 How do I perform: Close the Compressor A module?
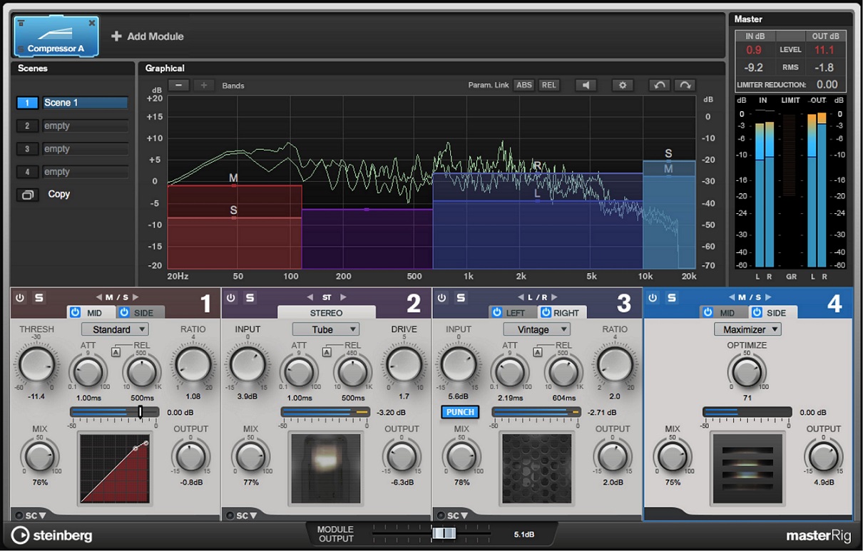click(x=92, y=24)
